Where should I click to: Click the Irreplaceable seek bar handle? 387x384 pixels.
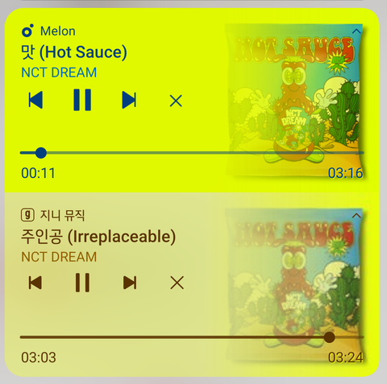329,337
